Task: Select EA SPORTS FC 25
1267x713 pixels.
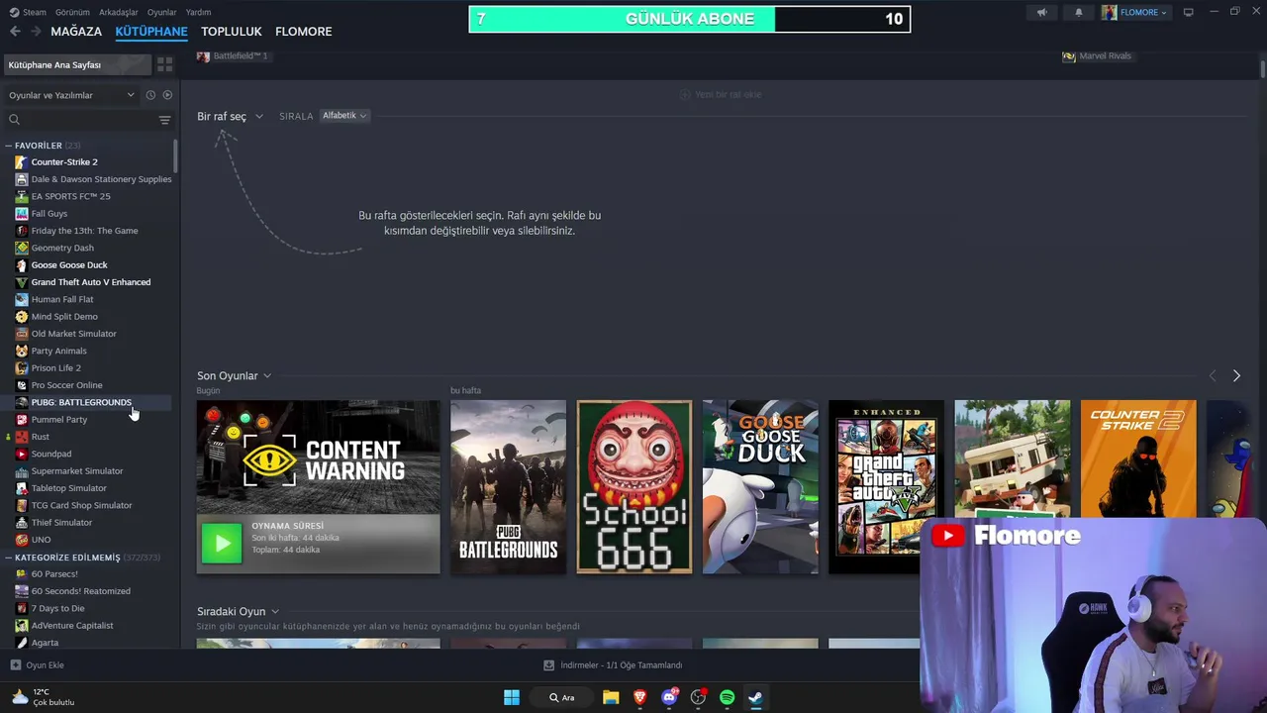Action: pos(70,196)
